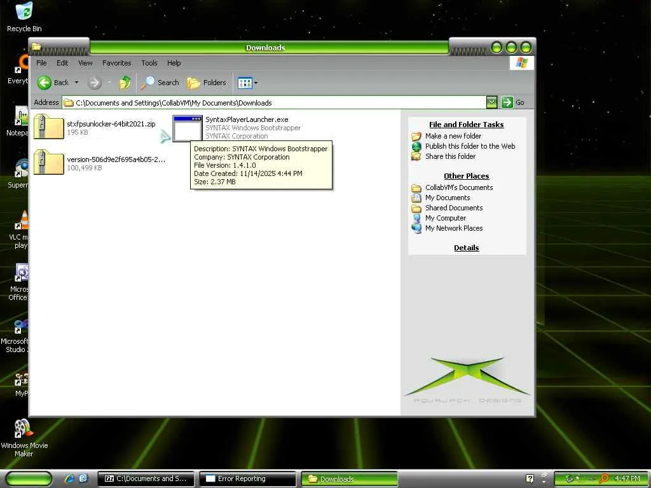The height and width of the screenshot is (488, 651).
Task: Minimize the Downloads window
Action: pyautogui.click(x=497, y=47)
